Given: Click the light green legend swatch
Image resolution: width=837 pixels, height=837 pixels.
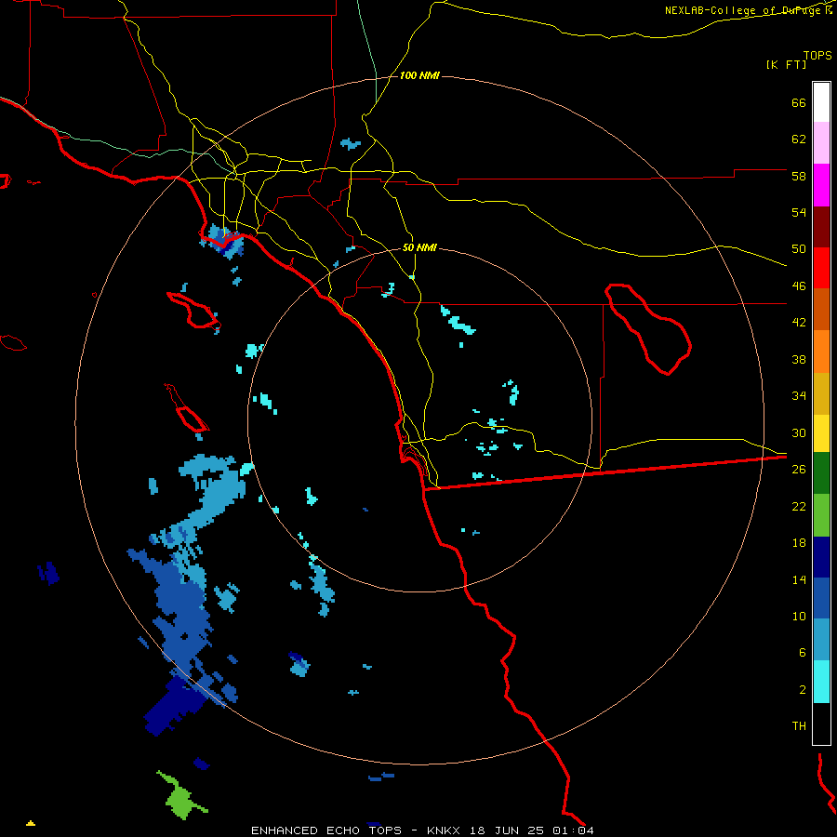Looking at the screenshot, I should (x=821, y=515).
